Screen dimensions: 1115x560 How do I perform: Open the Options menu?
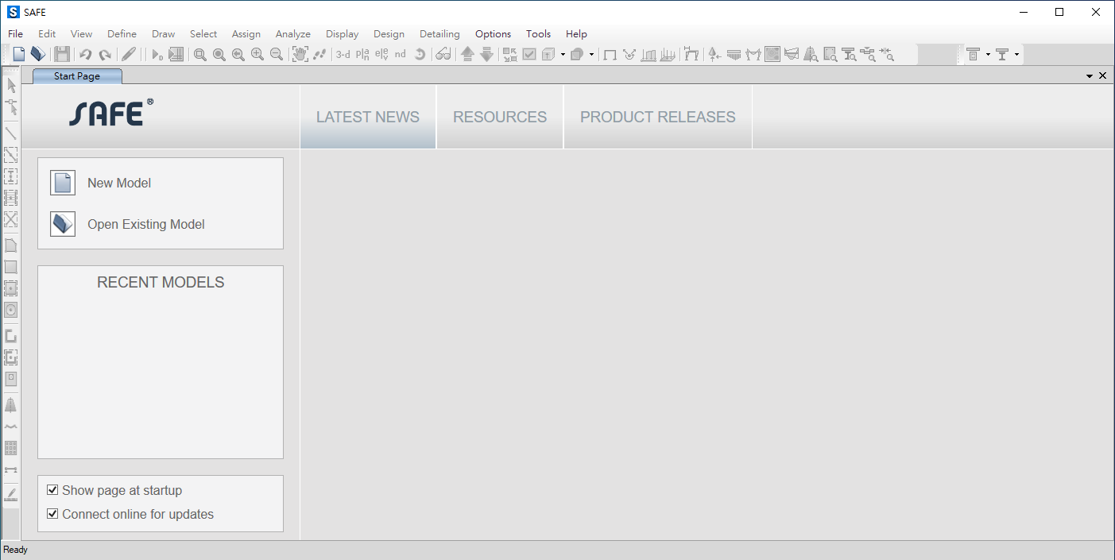[493, 33]
